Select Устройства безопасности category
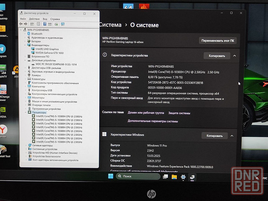Image resolution: width=268 pixels, height=201 pixels. coord(46,157)
